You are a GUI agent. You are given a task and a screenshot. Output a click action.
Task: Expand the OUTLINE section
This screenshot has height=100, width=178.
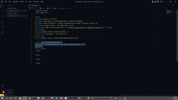point(10,90)
